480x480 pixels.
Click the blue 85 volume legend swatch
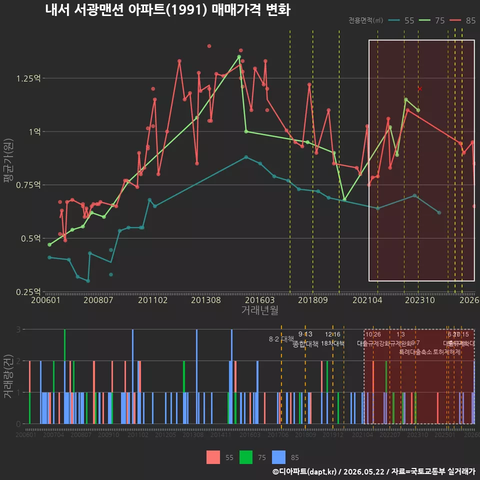pos(278,457)
